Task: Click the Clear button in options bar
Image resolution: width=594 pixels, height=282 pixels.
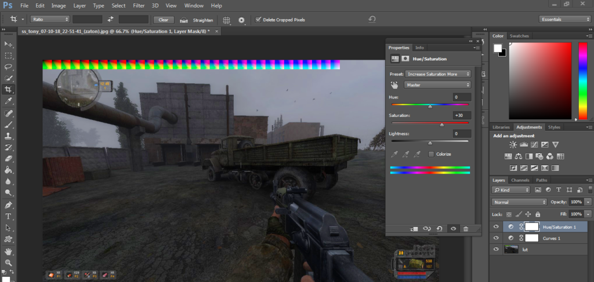Action: pos(163,20)
